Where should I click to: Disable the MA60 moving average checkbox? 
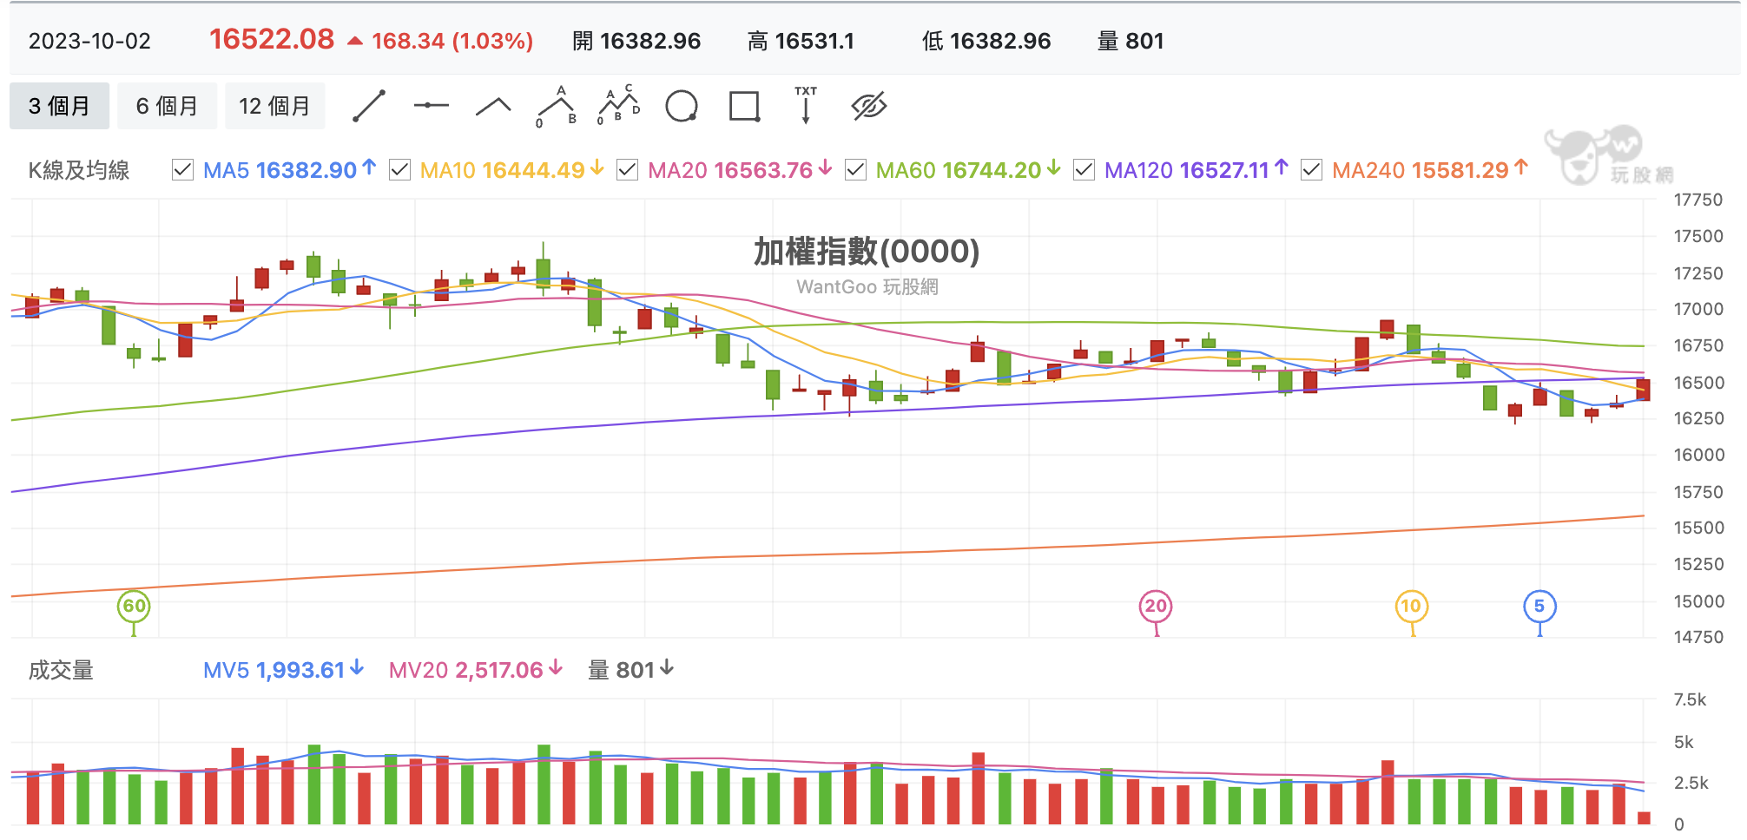(x=855, y=170)
